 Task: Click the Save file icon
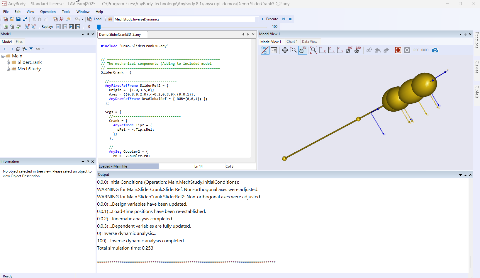pyautogui.click(x=18, y=19)
